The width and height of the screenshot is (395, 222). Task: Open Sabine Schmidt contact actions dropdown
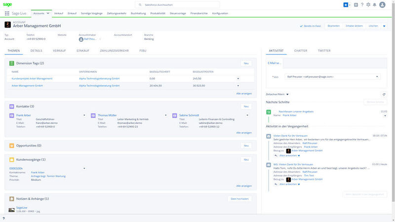click(247, 115)
